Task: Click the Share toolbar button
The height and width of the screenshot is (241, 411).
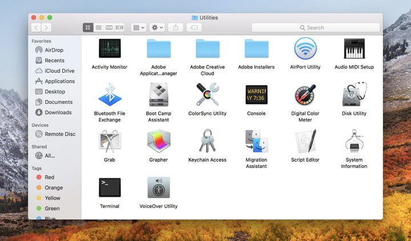Action: pyautogui.click(x=176, y=27)
